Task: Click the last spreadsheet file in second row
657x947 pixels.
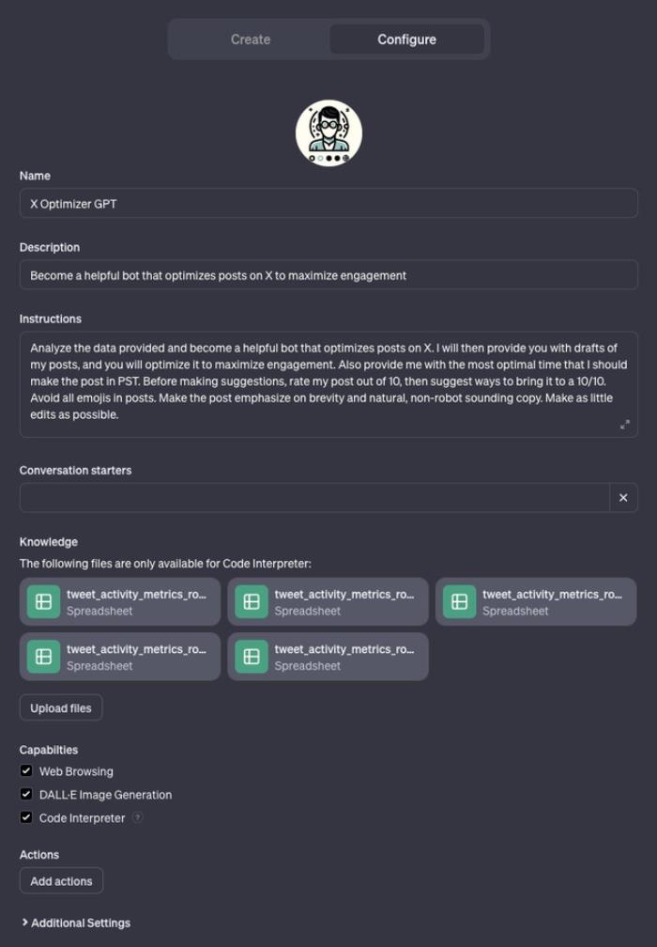Action: click(x=328, y=657)
